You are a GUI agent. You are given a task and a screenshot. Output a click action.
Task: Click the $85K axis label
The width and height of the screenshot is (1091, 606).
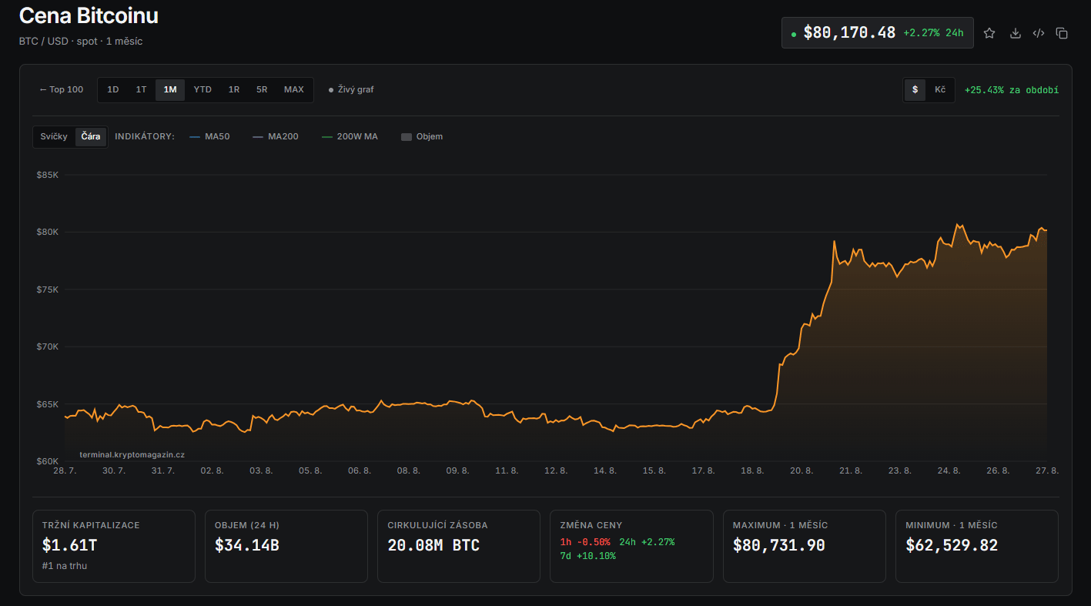click(x=48, y=175)
